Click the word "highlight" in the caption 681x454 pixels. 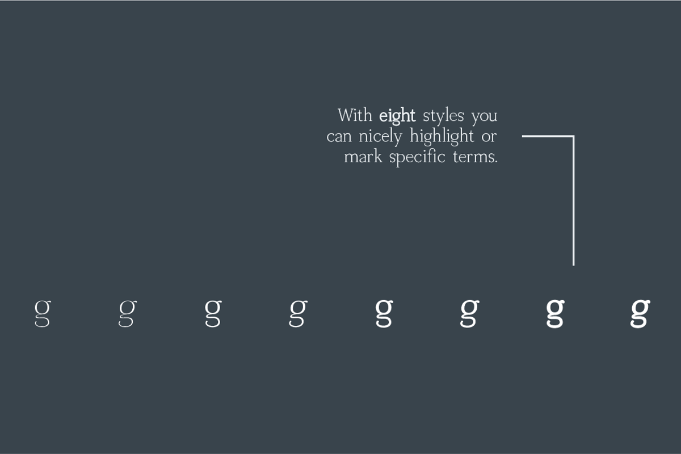[x=442, y=137]
